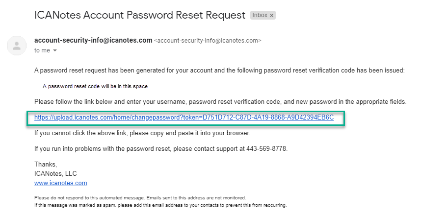
Task: Click the bold sender name account-security-info@icanotes.com
Action: 93,40
